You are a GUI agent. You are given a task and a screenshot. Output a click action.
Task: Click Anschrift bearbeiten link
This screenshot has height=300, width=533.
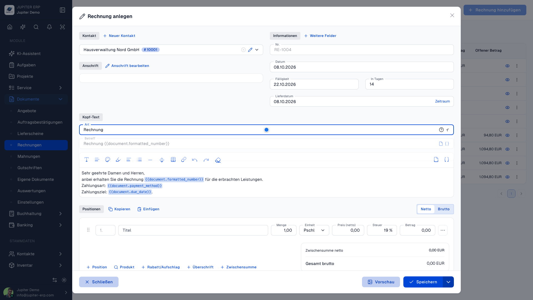click(x=127, y=66)
